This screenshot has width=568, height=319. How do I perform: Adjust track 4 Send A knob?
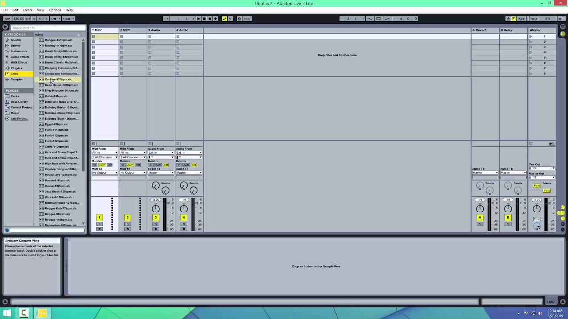pyautogui.click(x=184, y=186)
